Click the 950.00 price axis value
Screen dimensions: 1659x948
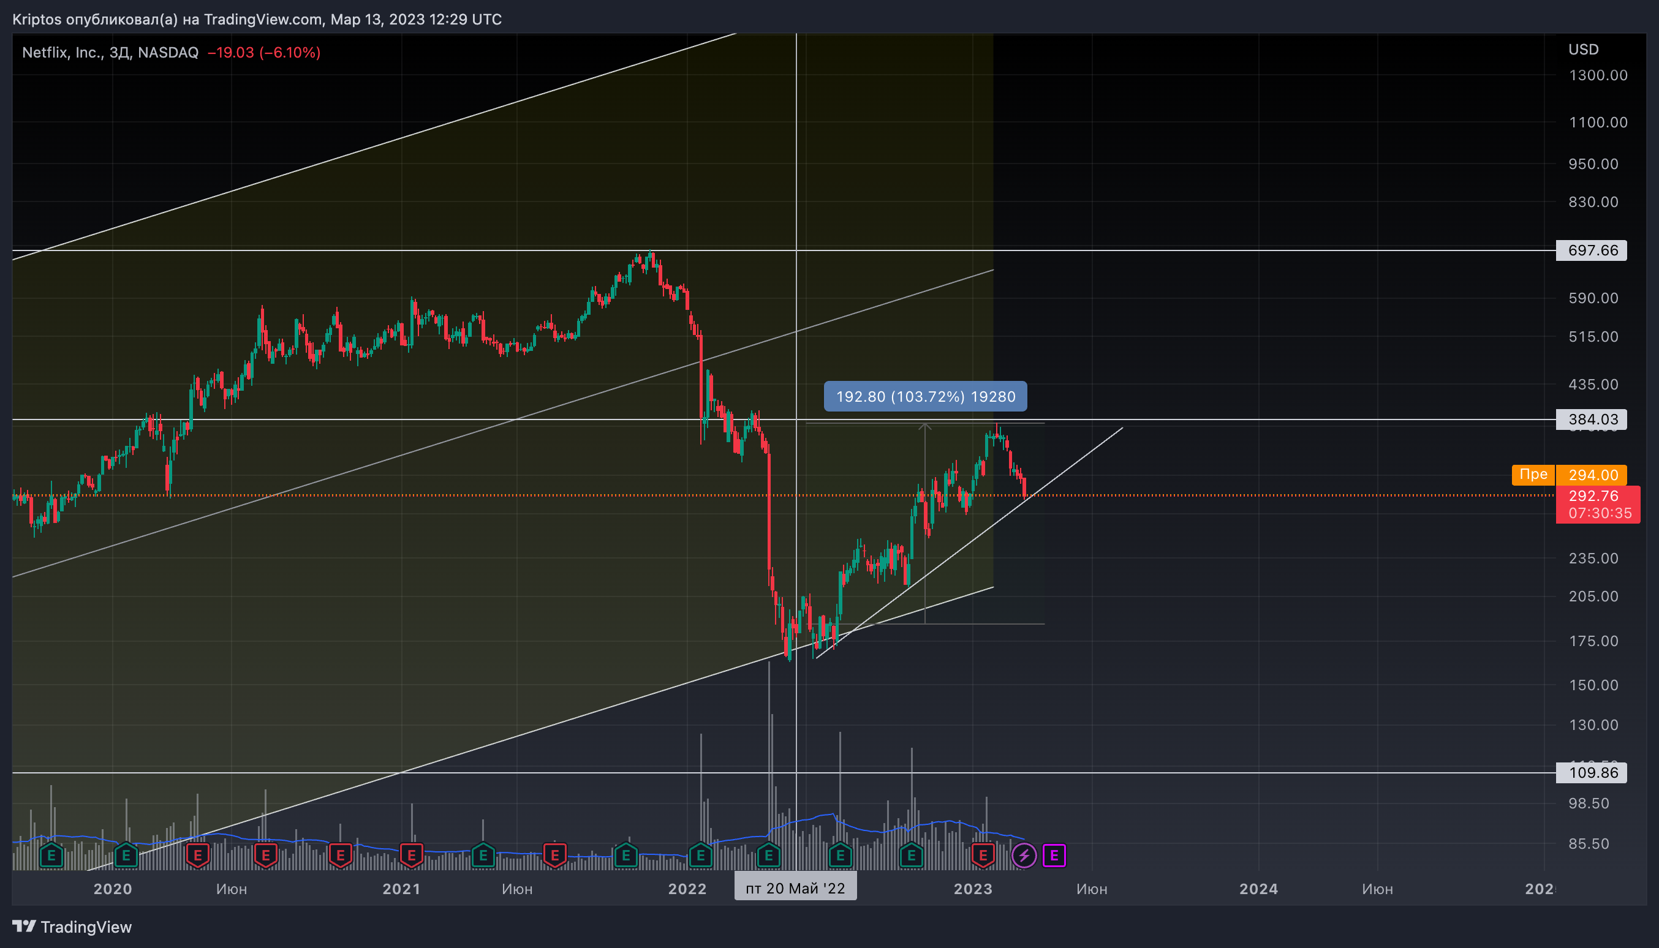tap(1593, 164)
